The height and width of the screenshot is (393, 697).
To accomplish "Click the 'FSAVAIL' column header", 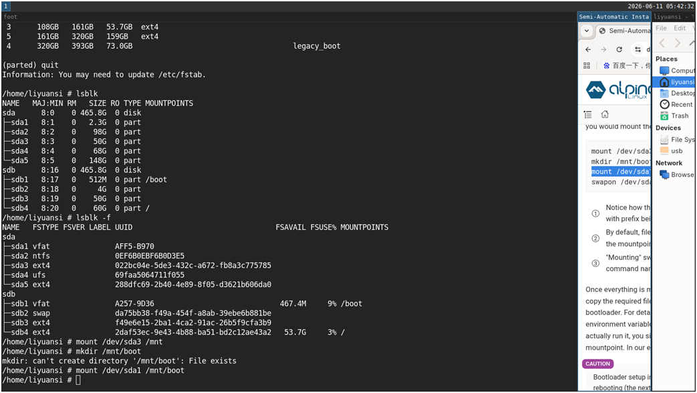I will click(x=290, y=227).
